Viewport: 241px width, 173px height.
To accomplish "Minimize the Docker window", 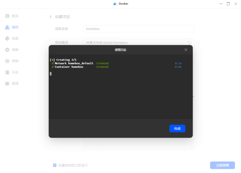I will point(221,3).
